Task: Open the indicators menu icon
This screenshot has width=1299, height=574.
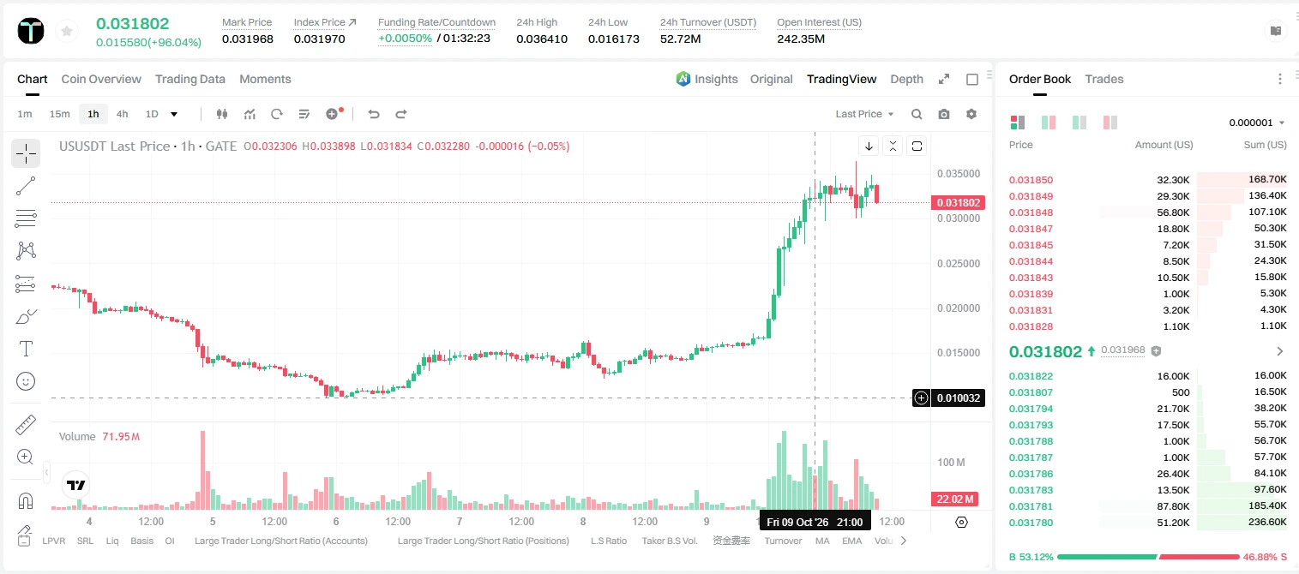Action: pos(250,114)
